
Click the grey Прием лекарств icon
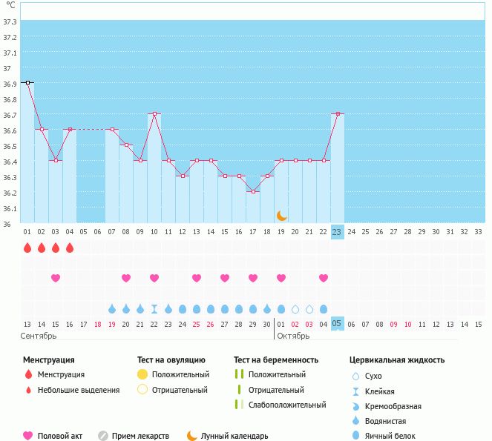[103, 436]
